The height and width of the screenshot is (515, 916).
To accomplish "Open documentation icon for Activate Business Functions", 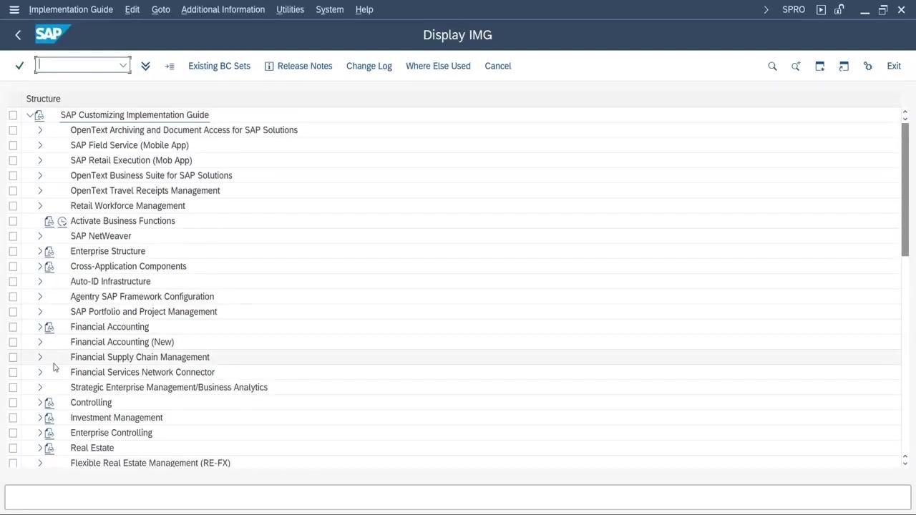I will [49, 221].
